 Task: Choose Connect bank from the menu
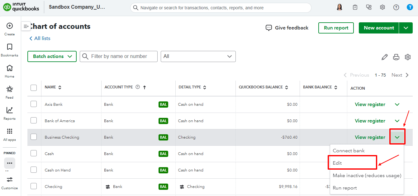tap(349, 150)
